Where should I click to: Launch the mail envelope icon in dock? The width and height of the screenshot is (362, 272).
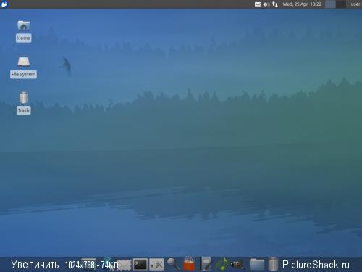click(x=125, y=265)
